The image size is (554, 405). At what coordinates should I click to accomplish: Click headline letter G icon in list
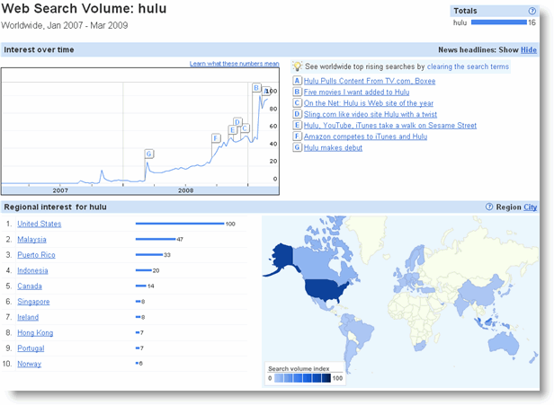tap(297, 147)
